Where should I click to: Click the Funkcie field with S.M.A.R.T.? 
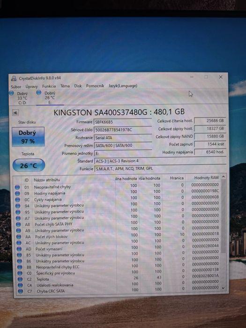point(160,168)
